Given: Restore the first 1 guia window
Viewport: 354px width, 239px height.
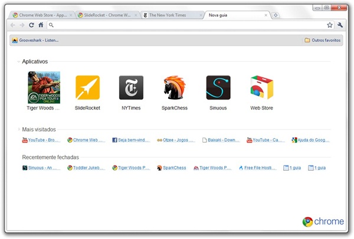Looking at the screenshot, I should pyautogui.click(x=292, y=168).
